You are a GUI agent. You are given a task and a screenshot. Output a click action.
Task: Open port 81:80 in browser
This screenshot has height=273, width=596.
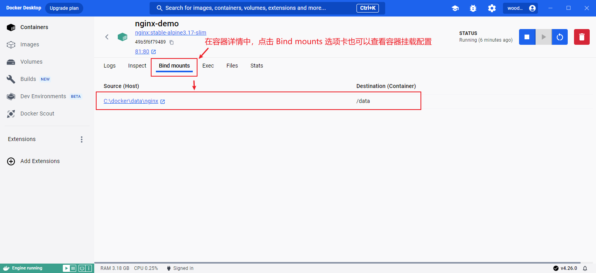(145, 51)
